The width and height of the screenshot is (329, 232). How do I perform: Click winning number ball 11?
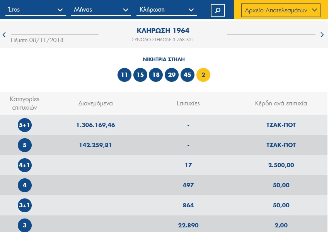pos(124,75)
